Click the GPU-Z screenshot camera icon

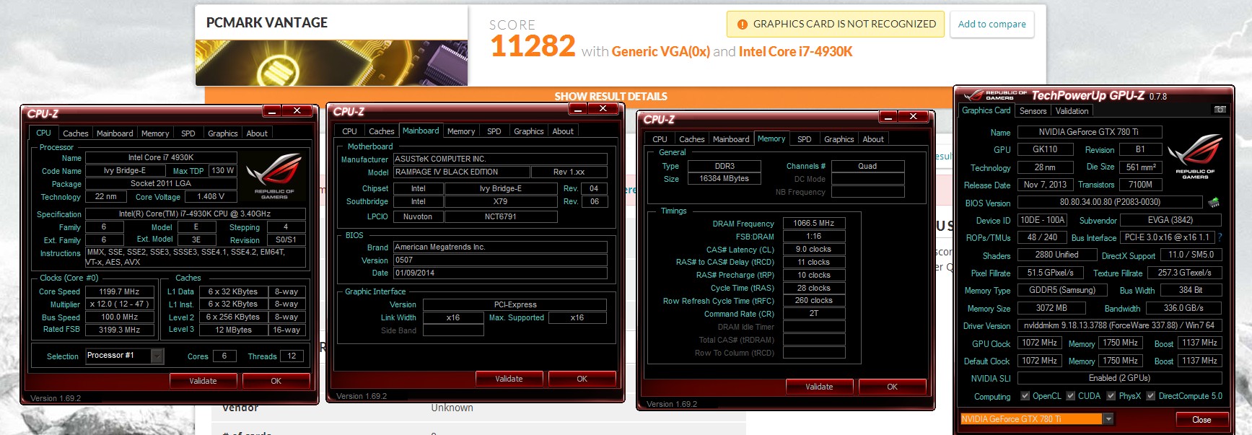pyautogui.click(x=1220, y=110)
